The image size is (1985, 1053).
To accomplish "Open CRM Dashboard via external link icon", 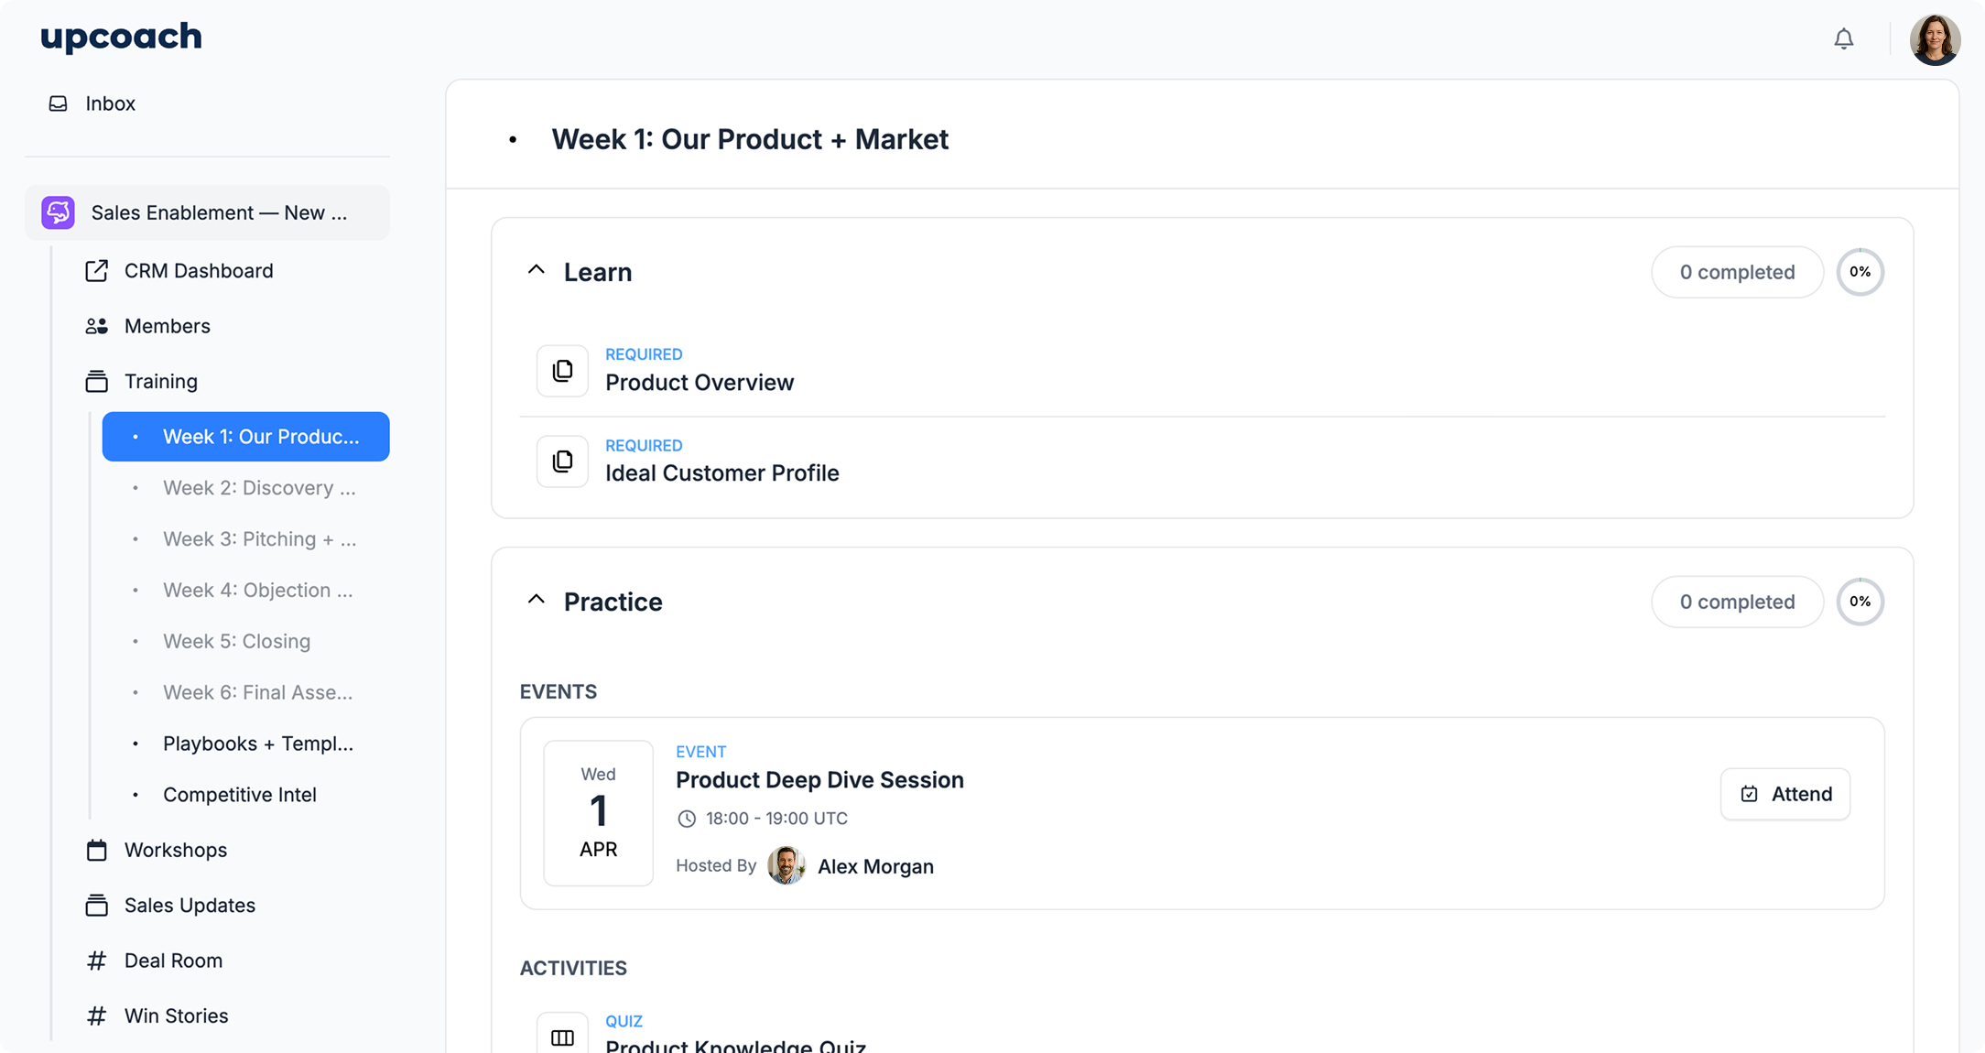I will coord(96,270).
